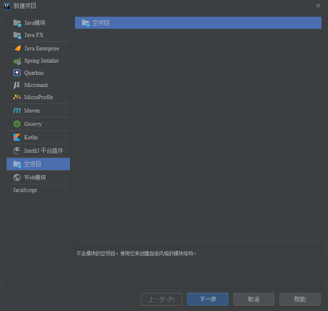Select Maven label
The width and height of the screenshot is (328, 311).
32,110
